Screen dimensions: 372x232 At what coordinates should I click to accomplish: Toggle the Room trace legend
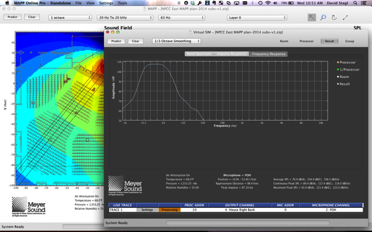point(343,77)
